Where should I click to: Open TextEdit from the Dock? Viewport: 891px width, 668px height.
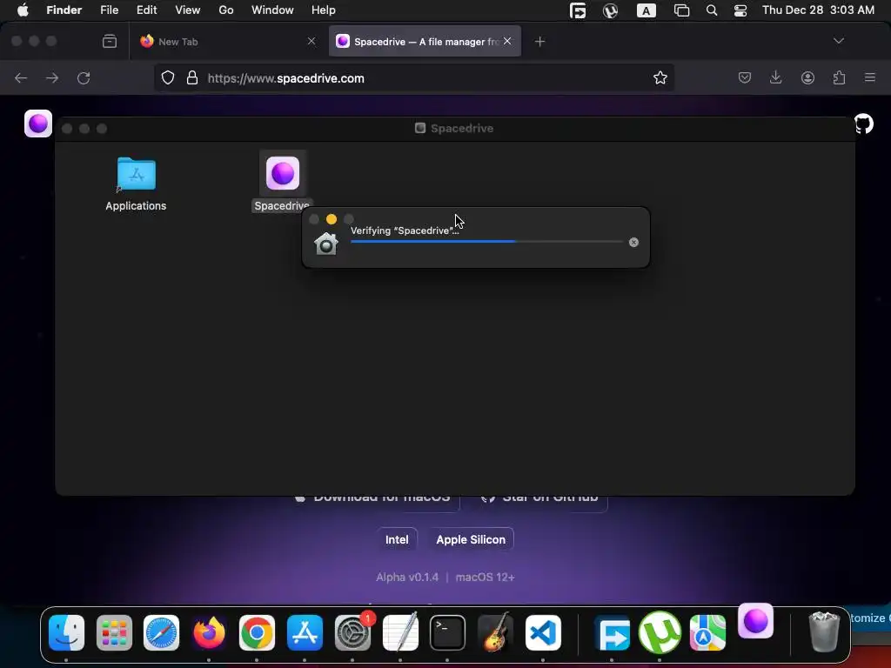coord(400,632)
